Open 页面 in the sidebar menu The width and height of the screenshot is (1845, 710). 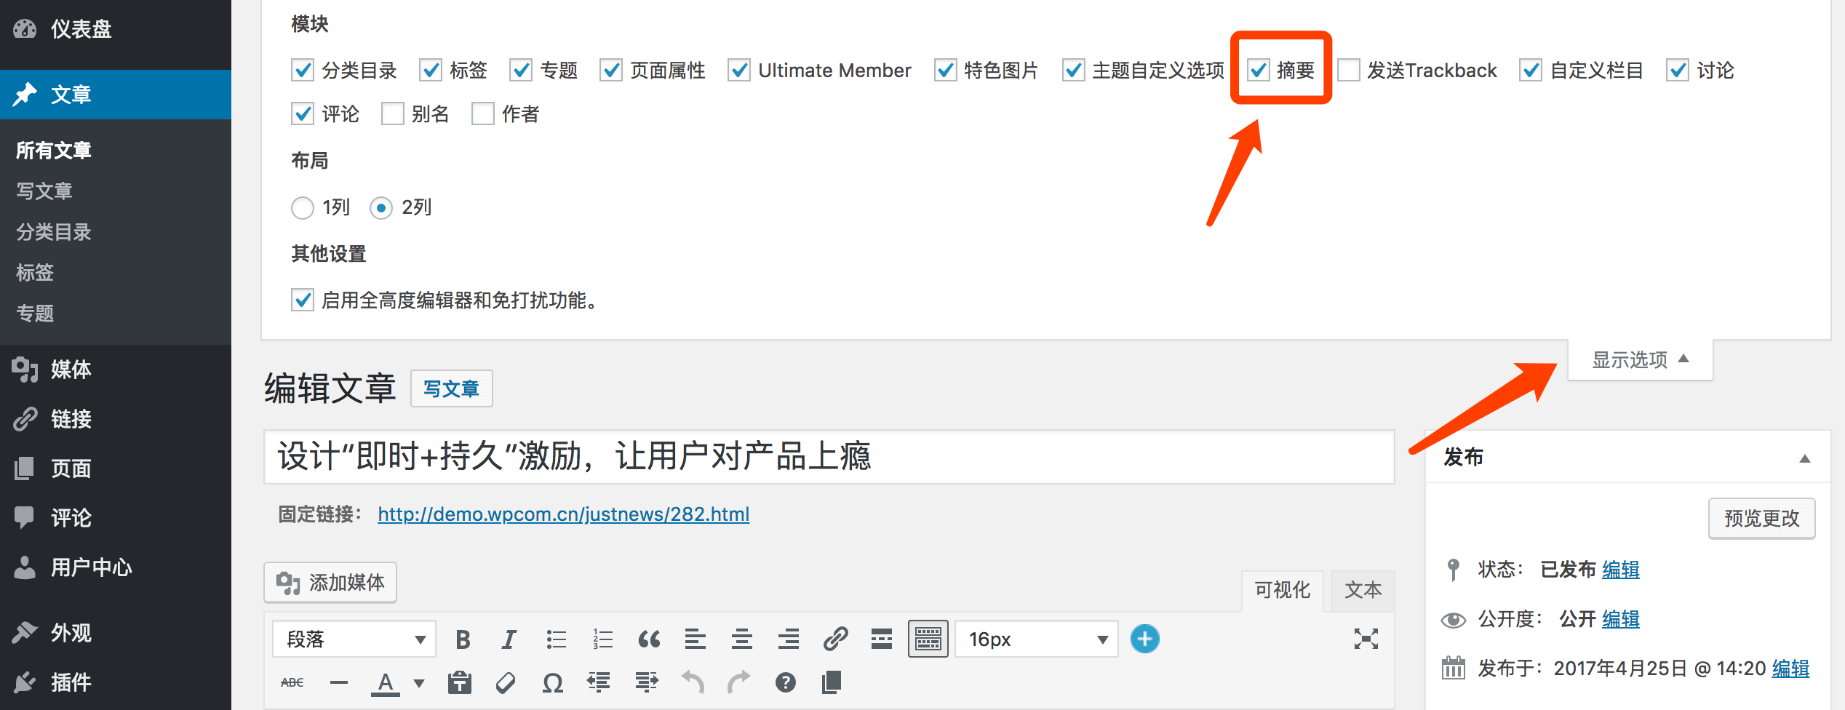(116, 468)
